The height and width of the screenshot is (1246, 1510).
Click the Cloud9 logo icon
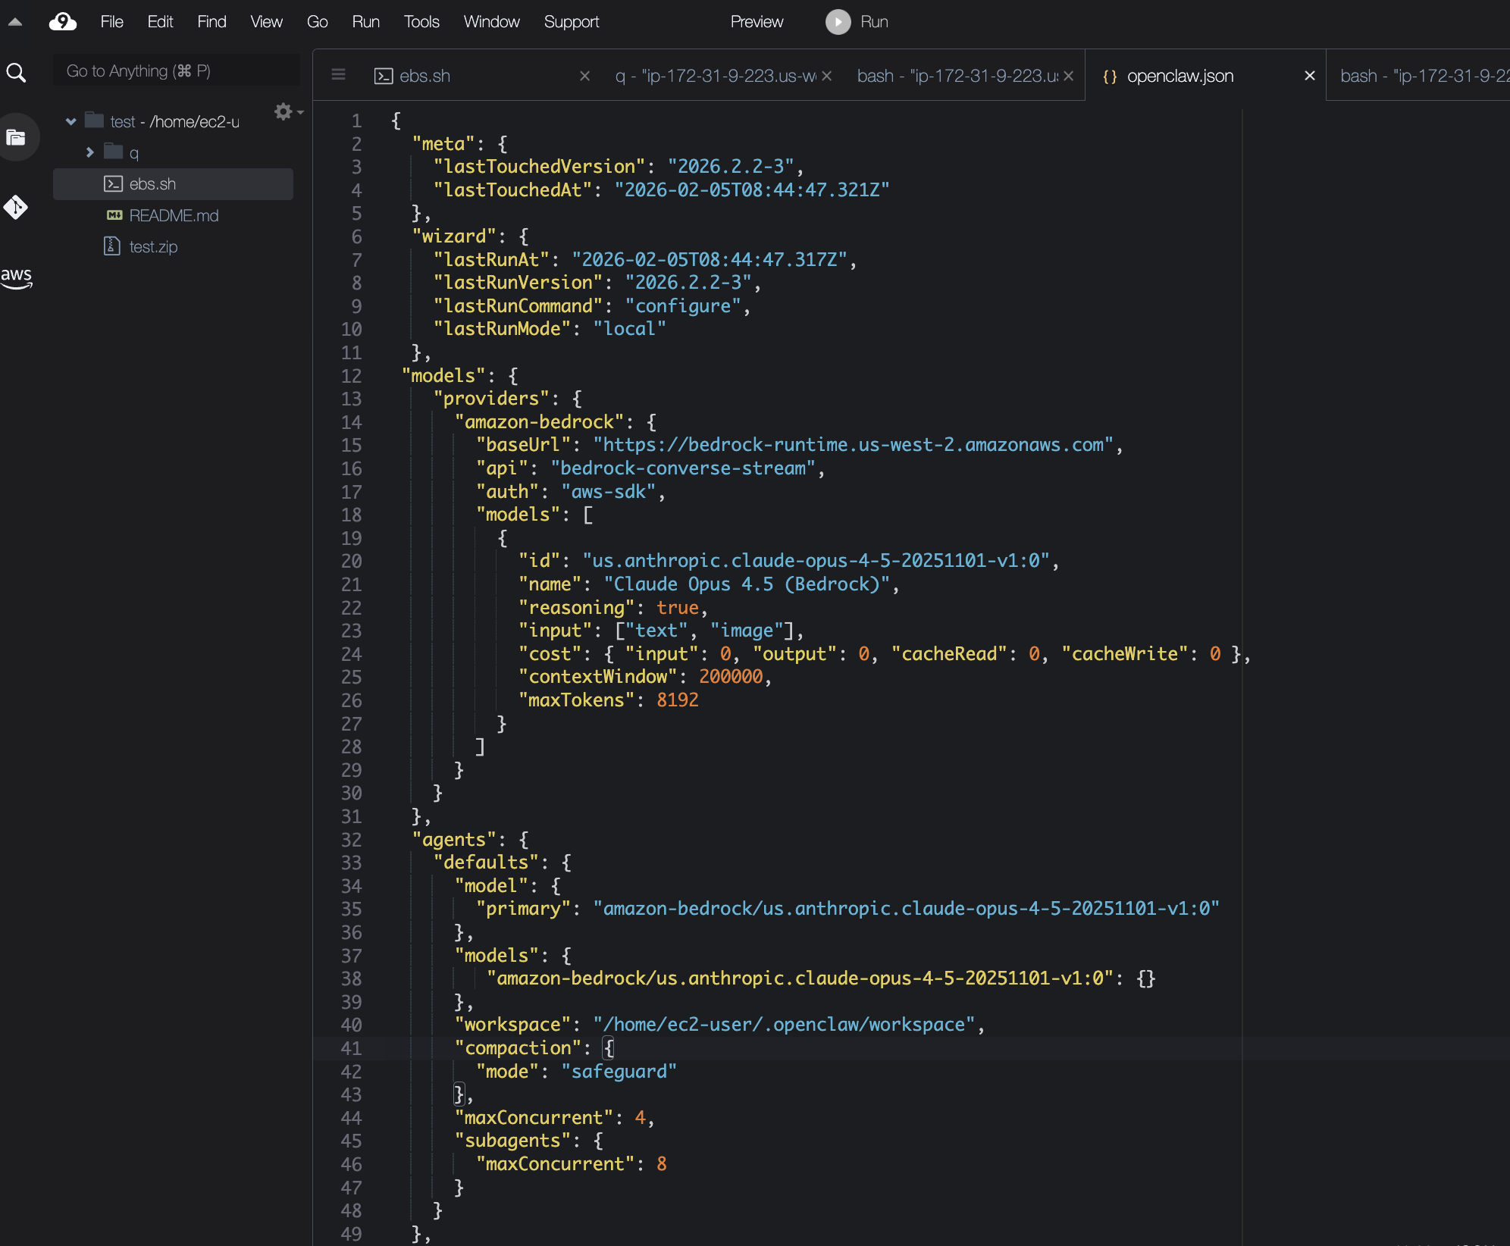(62, 22)
